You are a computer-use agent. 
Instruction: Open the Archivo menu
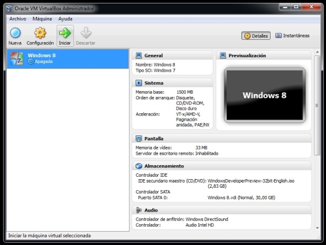tap(18, 18)
